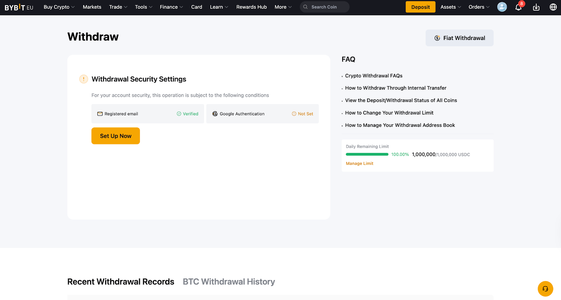Expand the Orders dropdown
This screenshot has width=561, height=300.
point(479,7)
